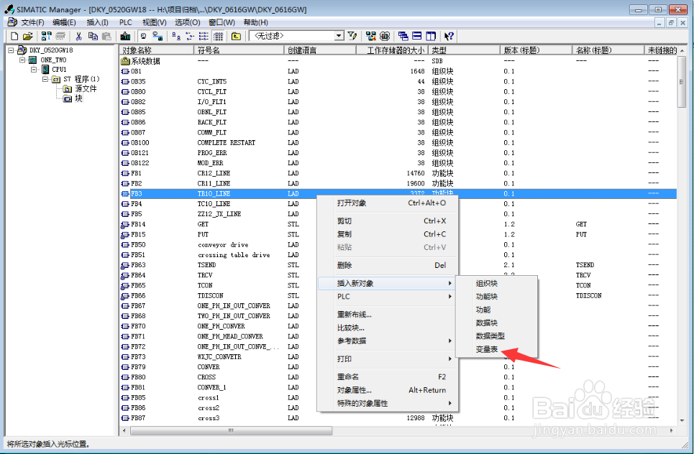
Task: Choose 重新布线... in context menu
Action: coord(388,315)
